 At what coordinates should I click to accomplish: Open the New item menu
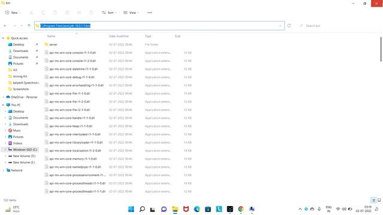pos(13,13)
